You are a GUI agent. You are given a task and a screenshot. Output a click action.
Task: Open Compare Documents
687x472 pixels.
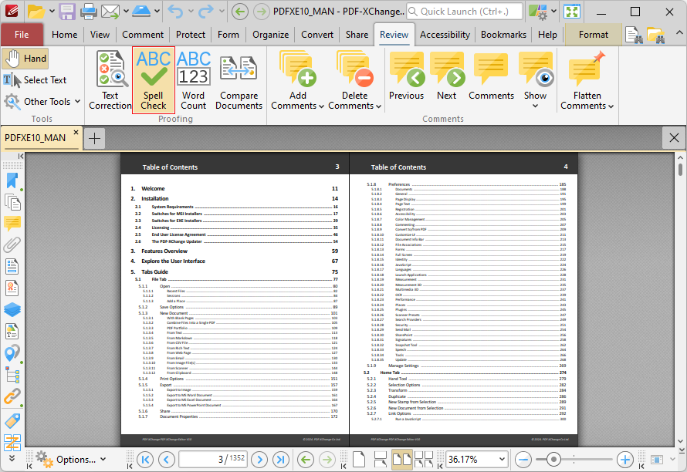click(239, 80)
